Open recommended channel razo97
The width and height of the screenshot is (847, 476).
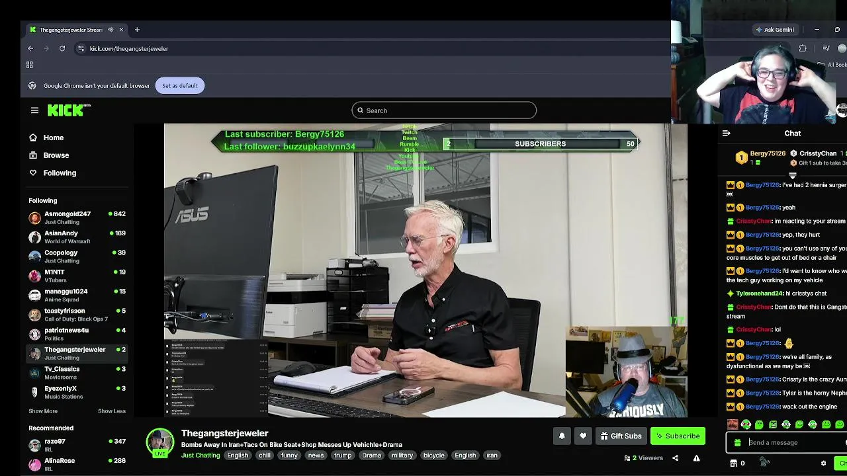(77, 445)
